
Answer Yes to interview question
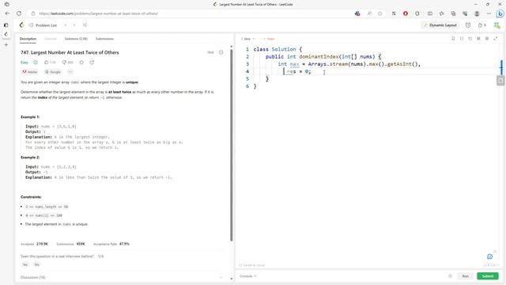pyautogui.click(x=25, y=264)
